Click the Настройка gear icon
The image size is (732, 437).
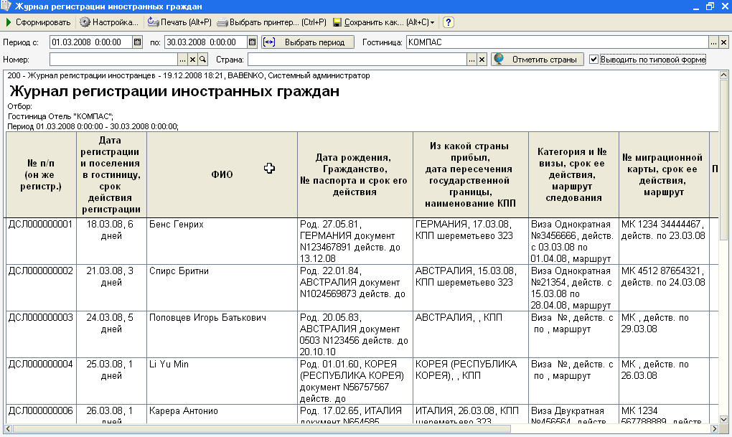[85, 22]
